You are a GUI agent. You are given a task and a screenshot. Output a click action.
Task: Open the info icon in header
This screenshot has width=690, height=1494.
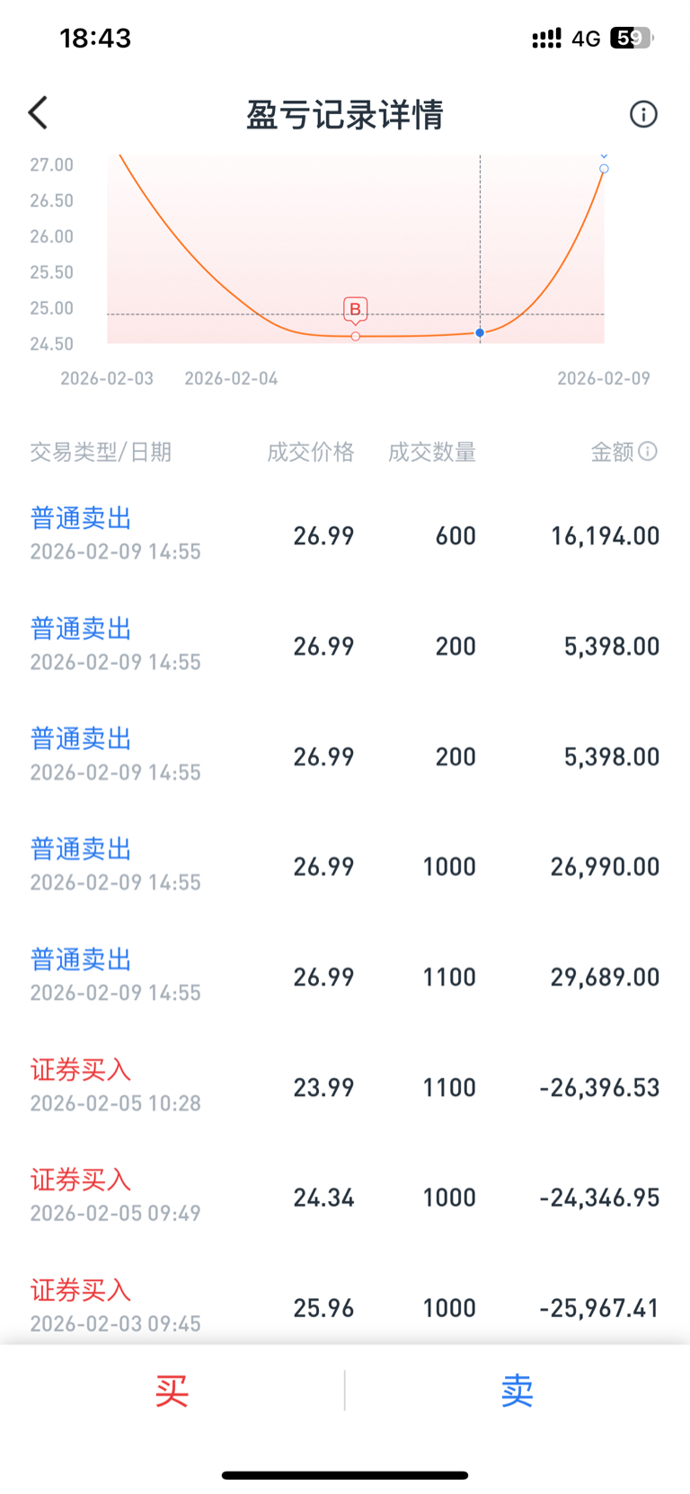(x=643, y=114)
